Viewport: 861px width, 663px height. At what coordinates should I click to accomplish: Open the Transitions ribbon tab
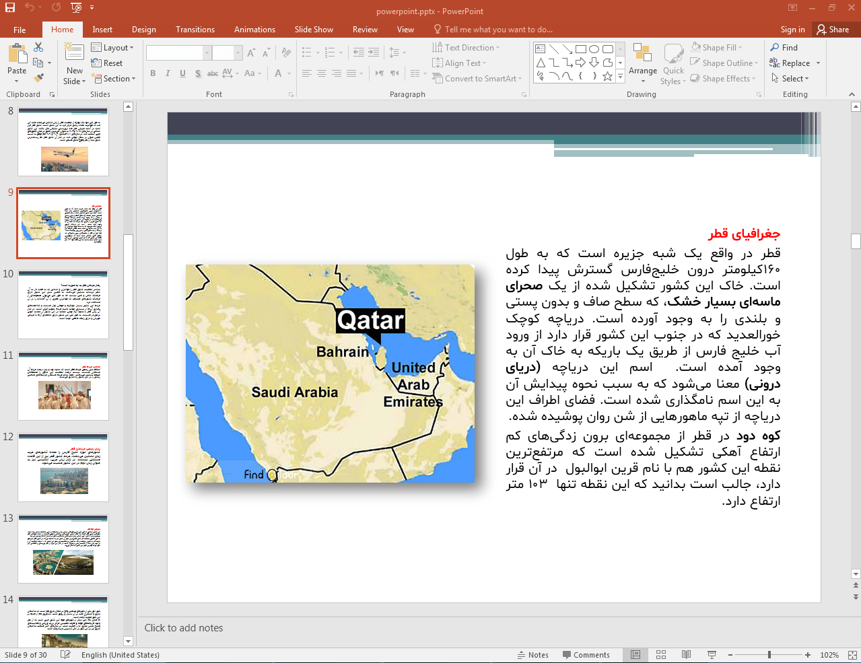[195, 30]
